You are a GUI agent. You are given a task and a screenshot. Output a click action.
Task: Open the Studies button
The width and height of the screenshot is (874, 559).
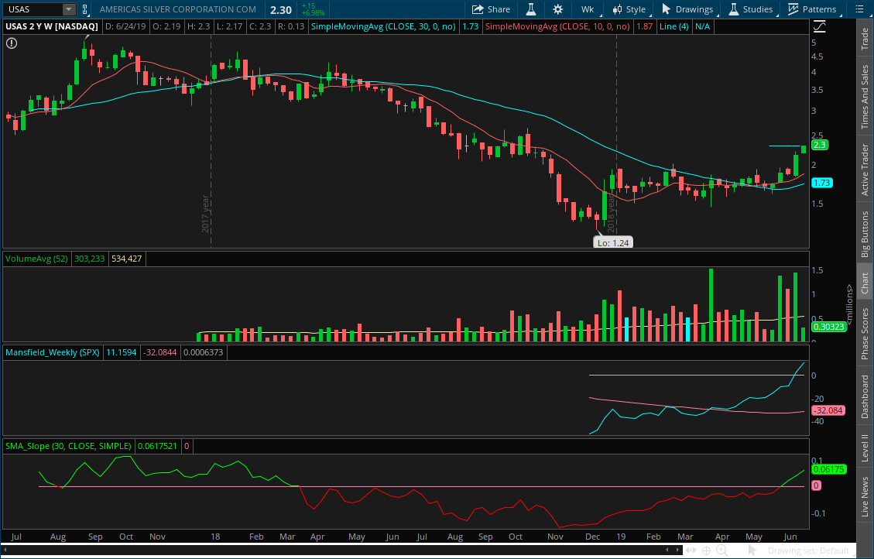[x=750, y=9]
